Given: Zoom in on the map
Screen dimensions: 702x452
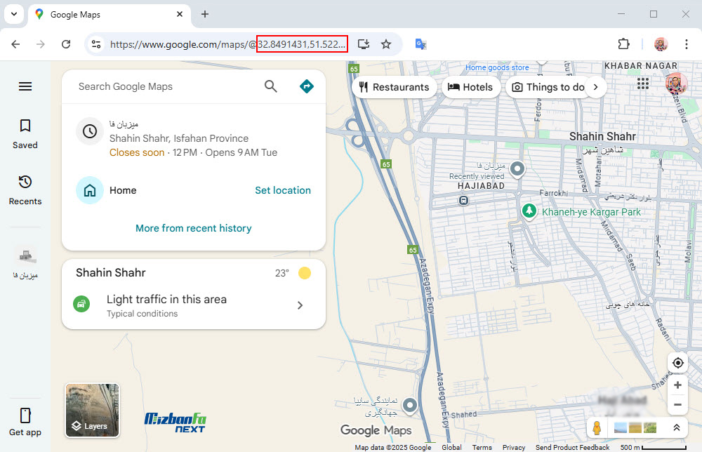Looking at the screenshot, I should (677, 385).
